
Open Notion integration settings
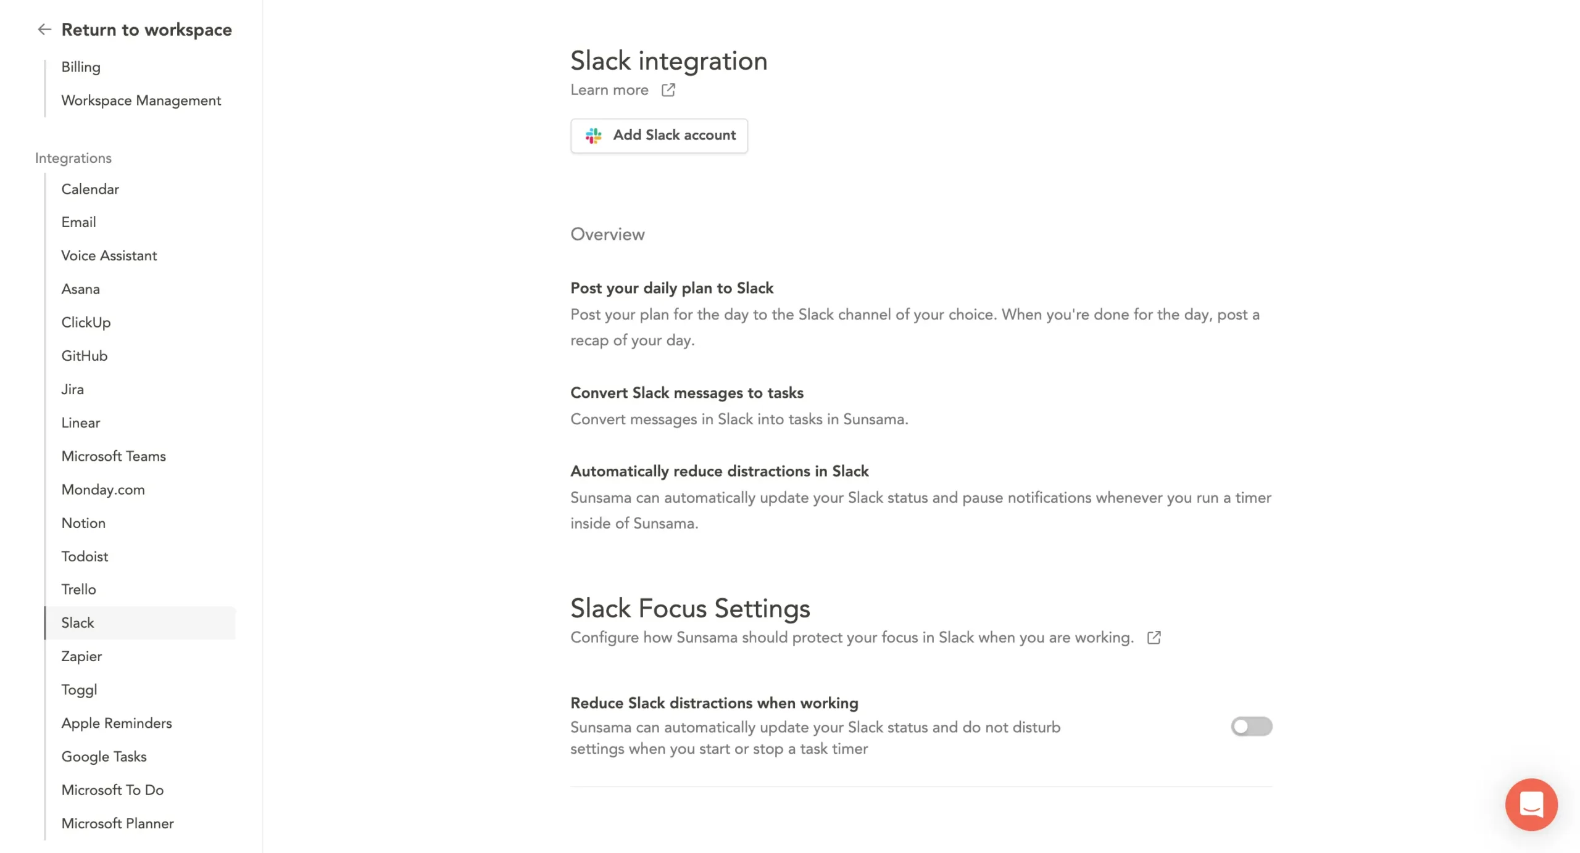pos(83,522)
